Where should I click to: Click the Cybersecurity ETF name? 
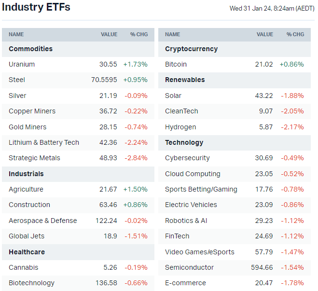(x=187, y=158)
